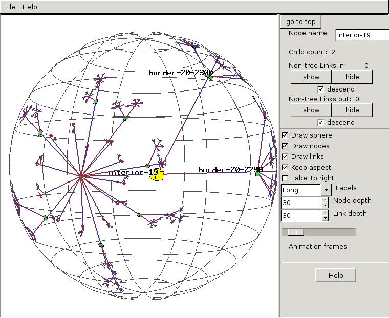Viewport: 389px width, 318px height.
Task: Hide non-tree links out
Action: click(x=352, y=110)
